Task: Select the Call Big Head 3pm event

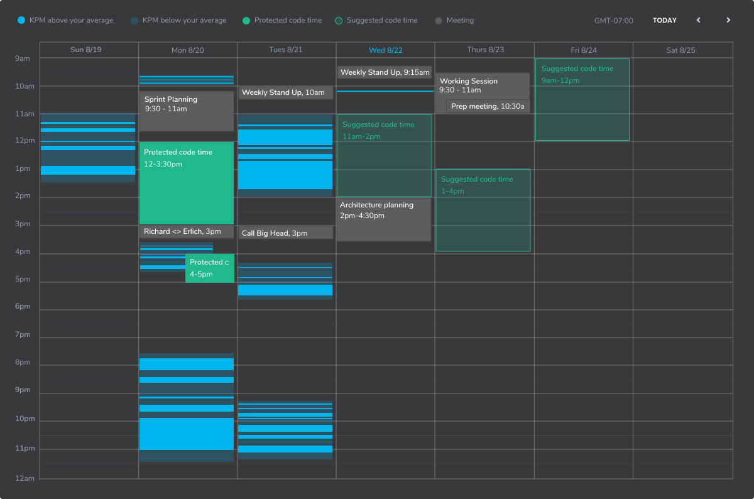Action: tap(285, 233)
